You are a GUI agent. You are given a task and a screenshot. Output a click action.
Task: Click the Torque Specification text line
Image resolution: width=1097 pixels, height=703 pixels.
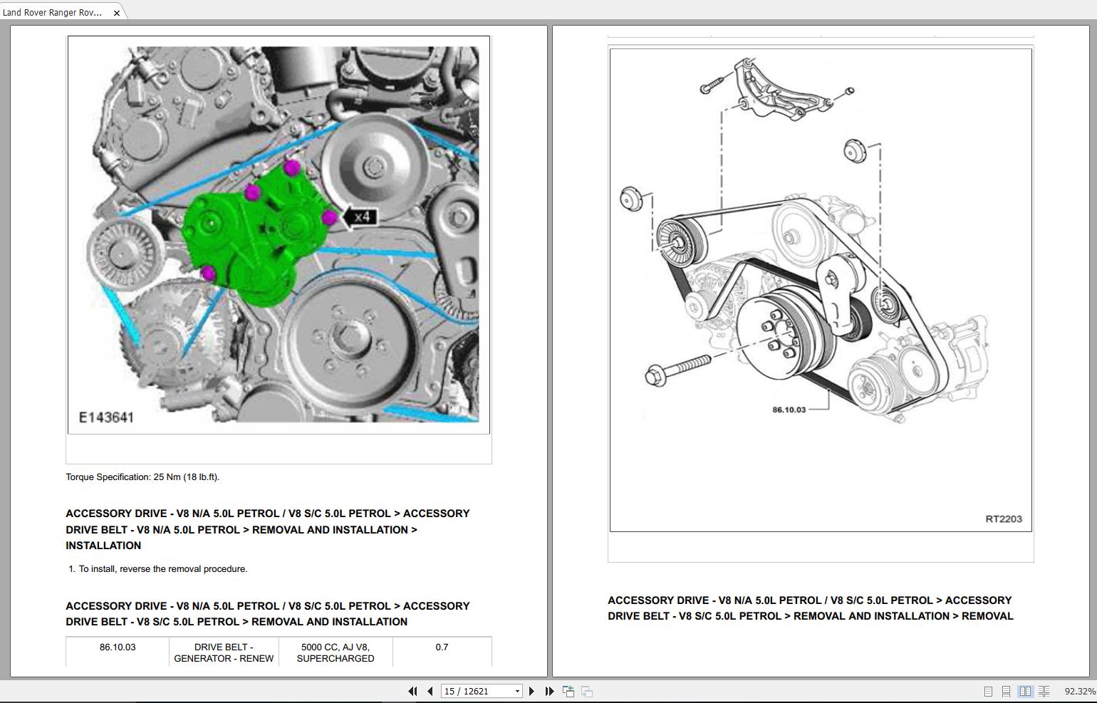142,477
